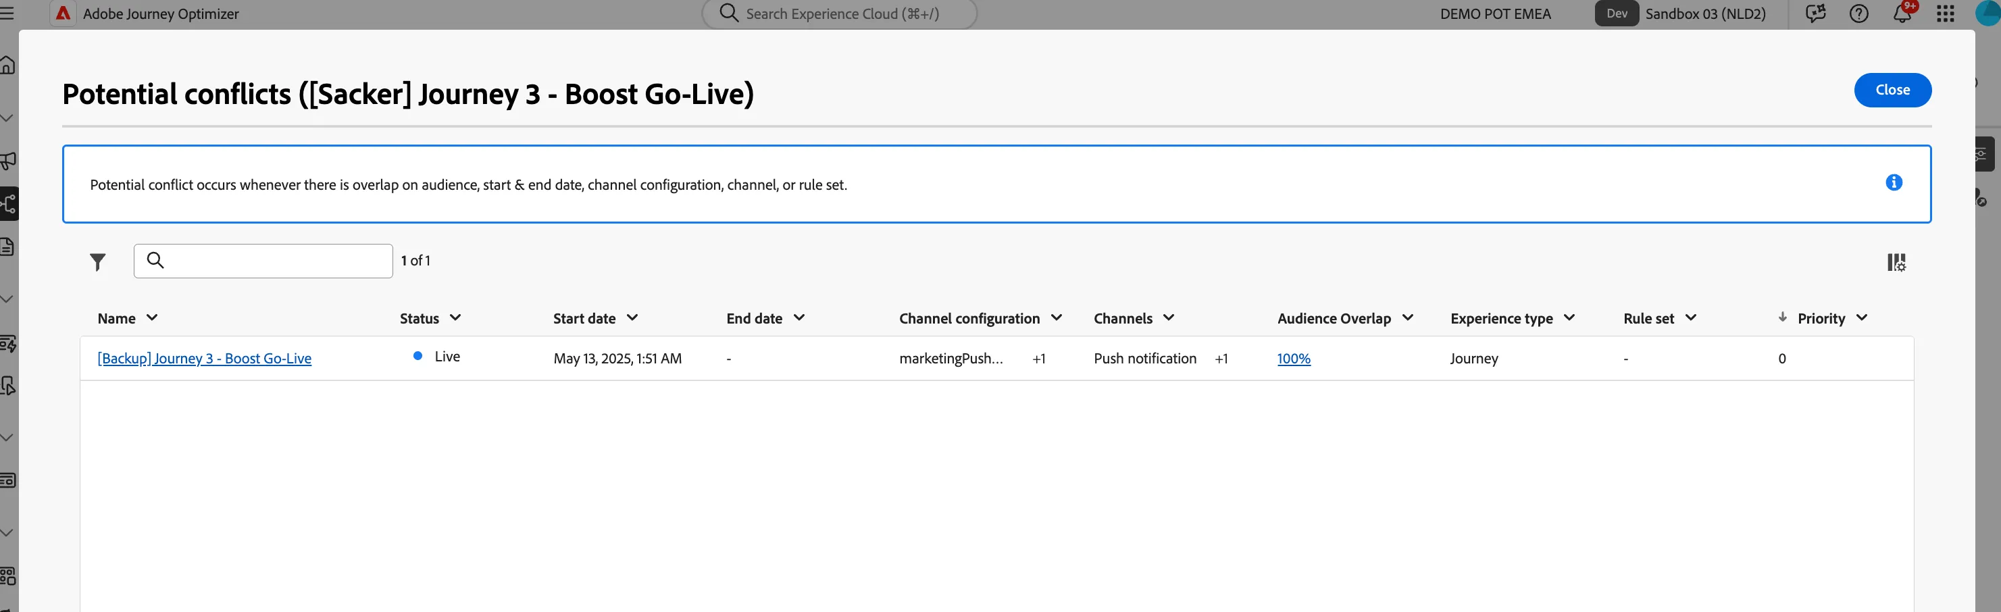Expand the Status column chevron

coord(455,317)
